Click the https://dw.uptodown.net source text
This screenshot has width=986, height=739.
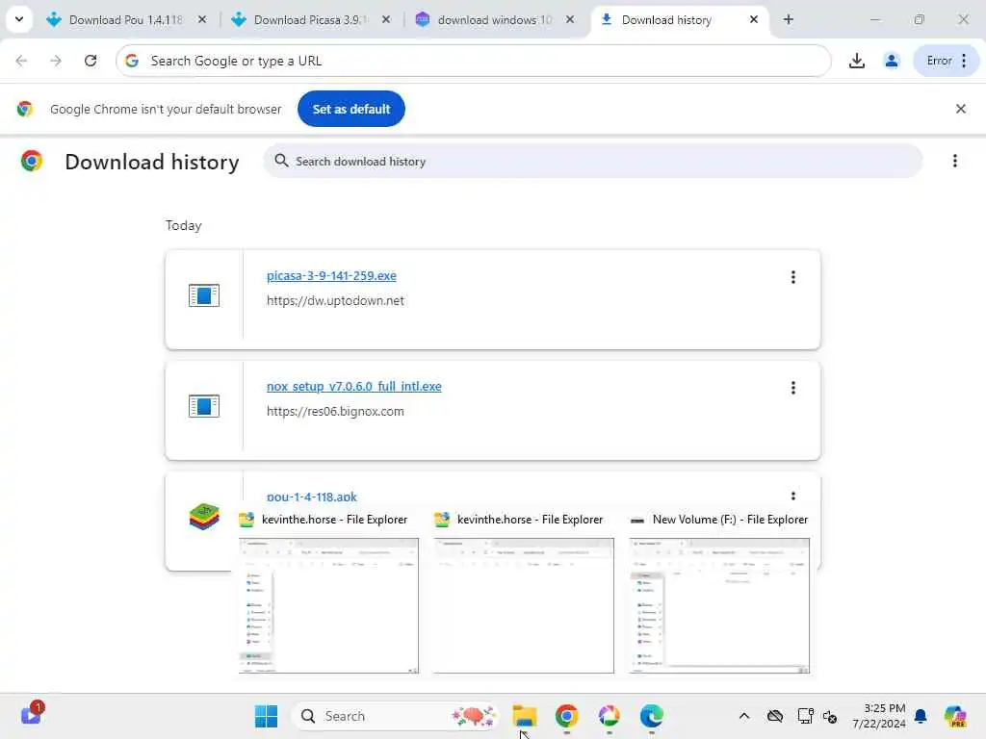click(335, 301)
